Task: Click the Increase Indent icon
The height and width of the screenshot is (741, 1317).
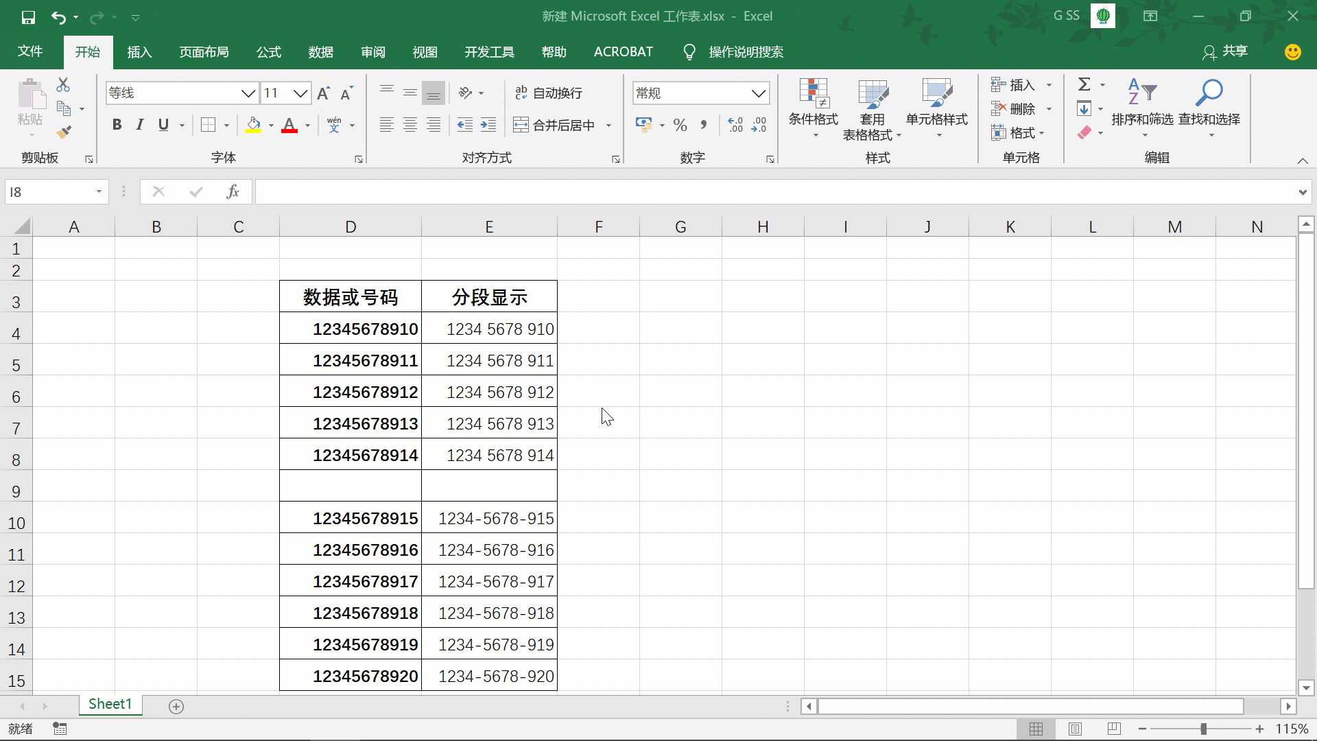Action: (488, 125)
